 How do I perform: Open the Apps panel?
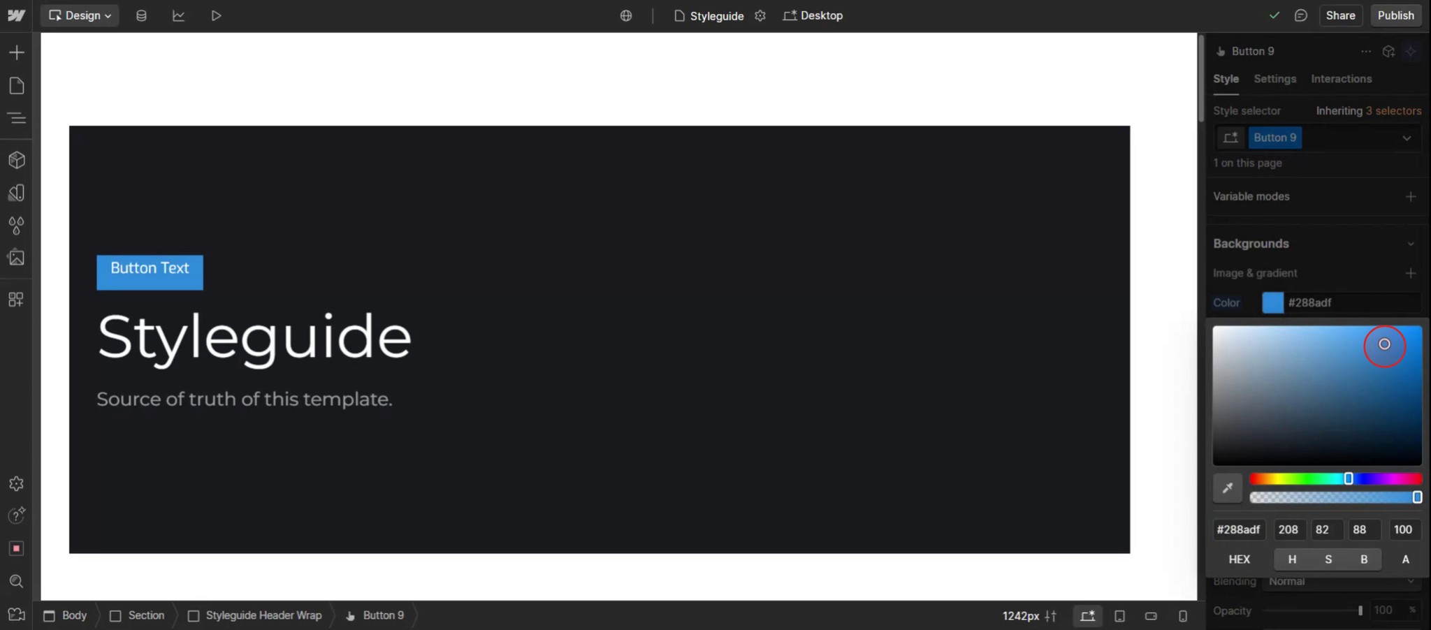(15, 299)
